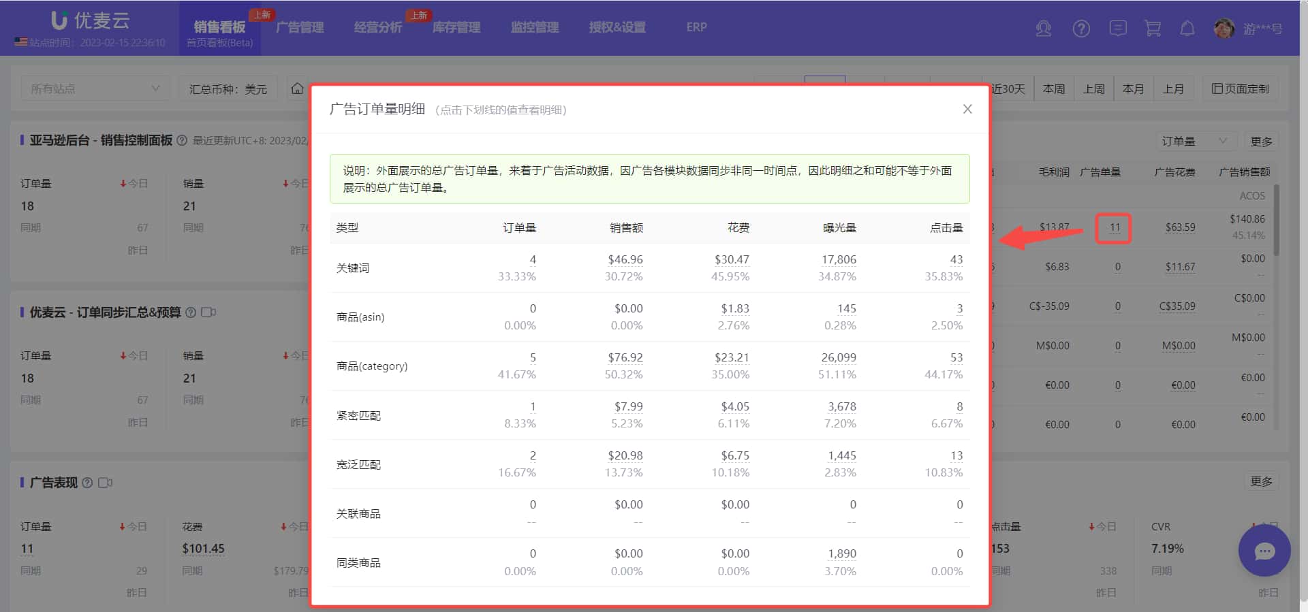Click 关键词 sales $46.96
1308x612 pixels.
pos(625,259)
